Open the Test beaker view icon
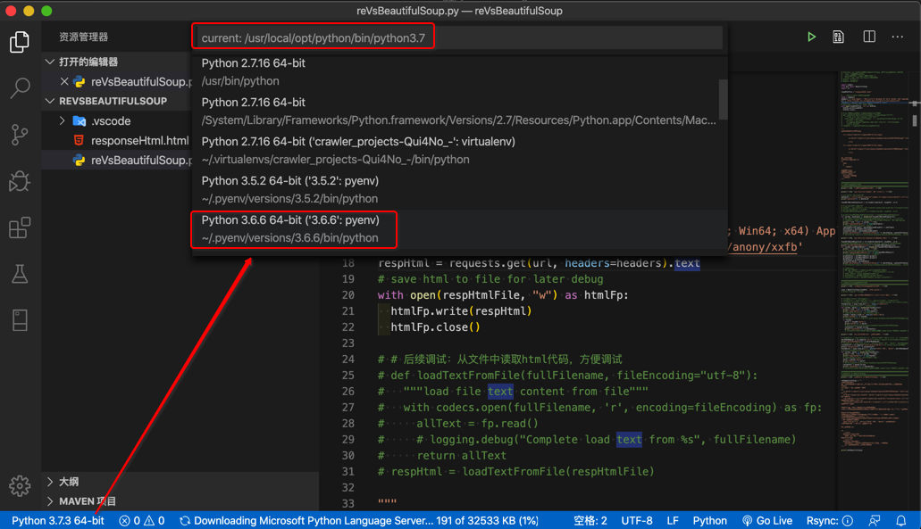 [20, 274]
